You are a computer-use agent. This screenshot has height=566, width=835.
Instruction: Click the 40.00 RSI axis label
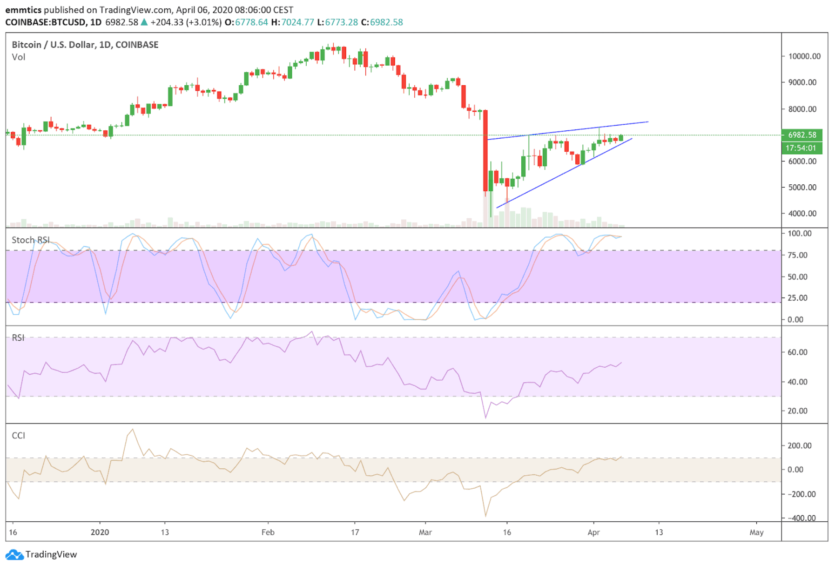pos(798,382)
